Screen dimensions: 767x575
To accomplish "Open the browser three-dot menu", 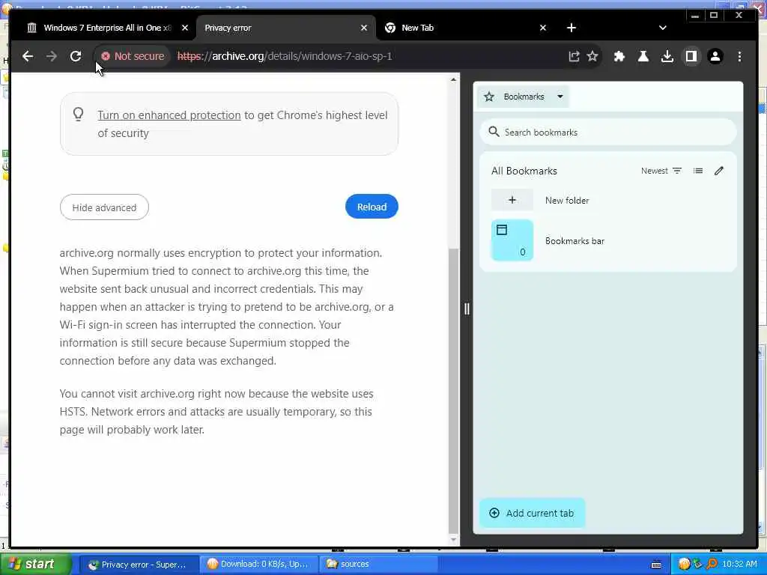I will (x=739, y=56).
